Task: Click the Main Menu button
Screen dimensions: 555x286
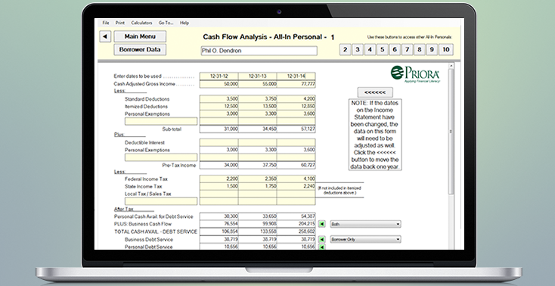Action: point(140,36)
